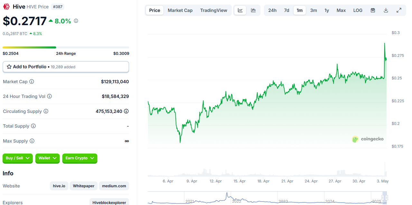
Task: Click the 0.0₅2817 BTC price text
Action: click(x=15, y=33)
